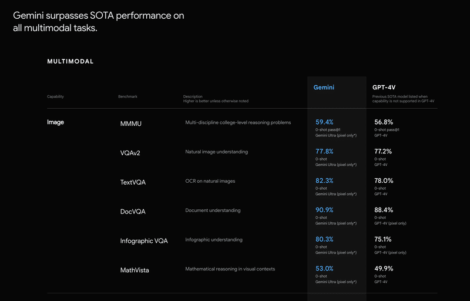
Task: Click 'GPT-4V (pixel only)' under 75.1%
Action: (x=390, y=253)
